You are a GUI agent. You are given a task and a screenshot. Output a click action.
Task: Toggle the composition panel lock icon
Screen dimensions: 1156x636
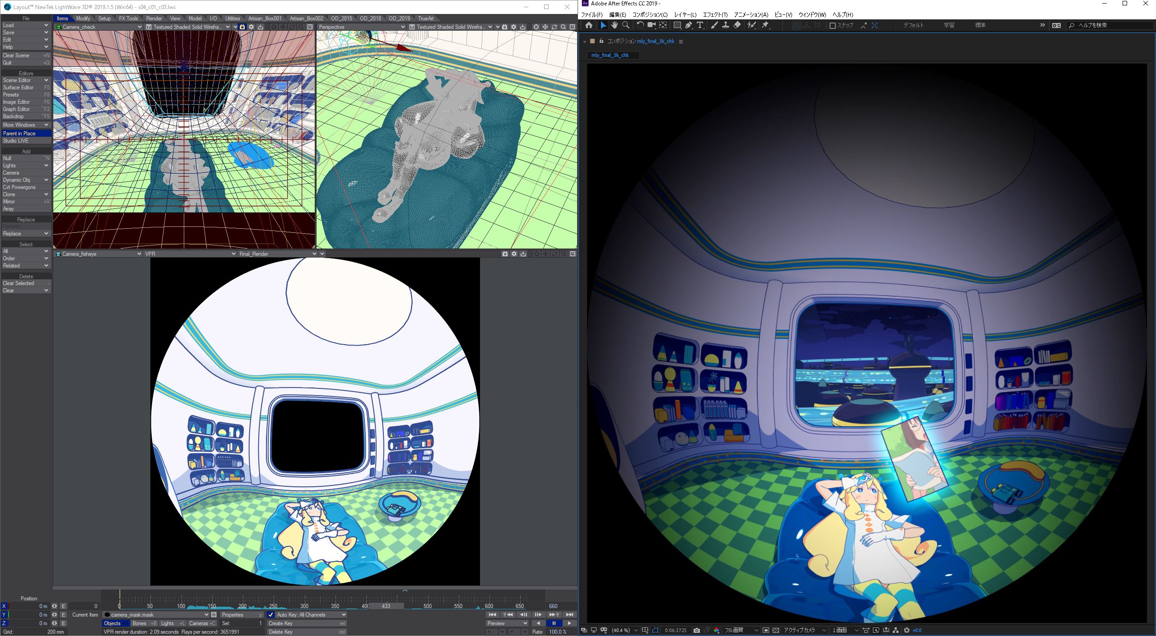click(601, 41)
